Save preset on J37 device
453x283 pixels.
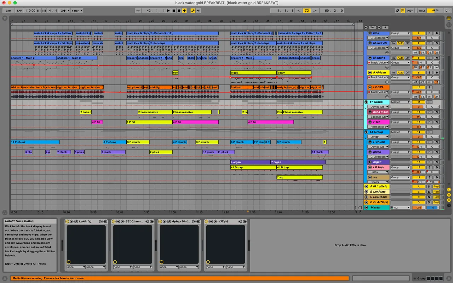245,222
